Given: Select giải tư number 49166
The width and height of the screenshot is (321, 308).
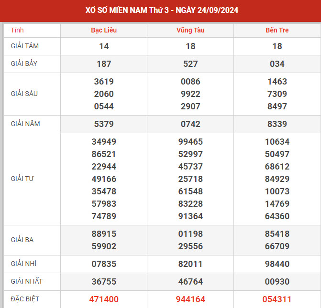Looking at the screenshot, I should (104, 179).
